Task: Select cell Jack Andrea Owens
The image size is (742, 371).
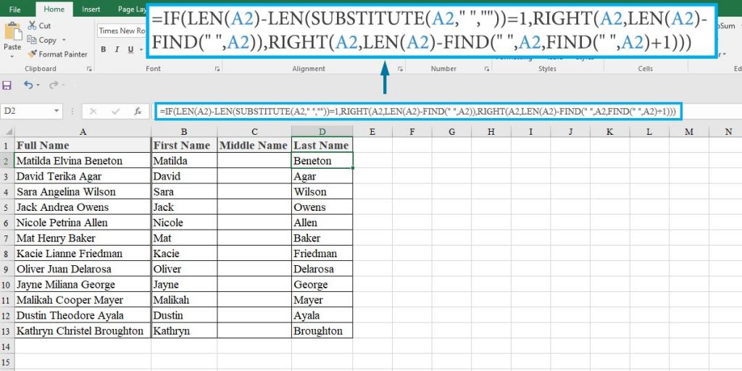Action: pyautogui.click(x=83, y=207)
